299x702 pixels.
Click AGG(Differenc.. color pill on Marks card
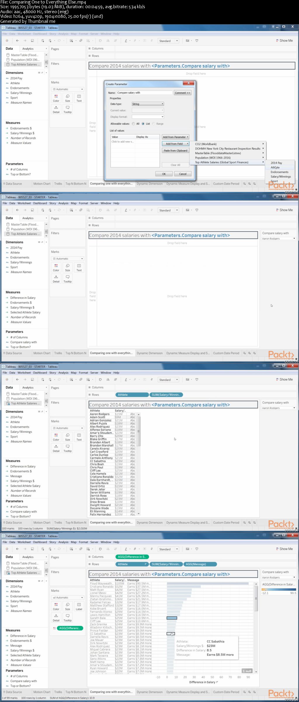(x=69, y=628)
